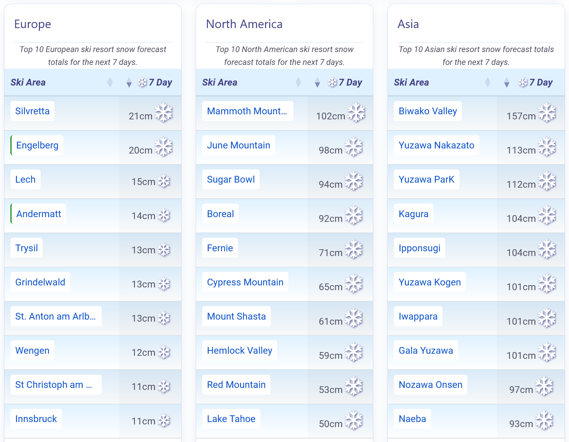Select Cypress Mountain from North America list
The image size is (569, 442).
(245, 282)
